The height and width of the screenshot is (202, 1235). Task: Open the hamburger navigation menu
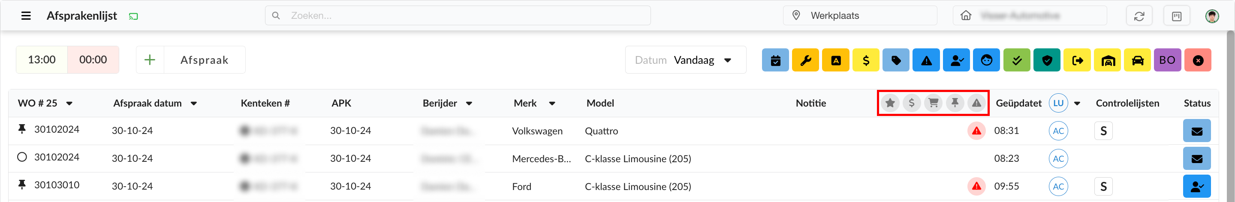click(26, 16)
